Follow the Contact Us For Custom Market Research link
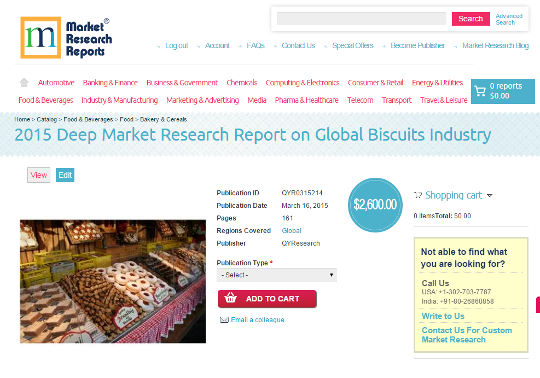Viewport: 540px width, 378px height. tap(467, 334)
